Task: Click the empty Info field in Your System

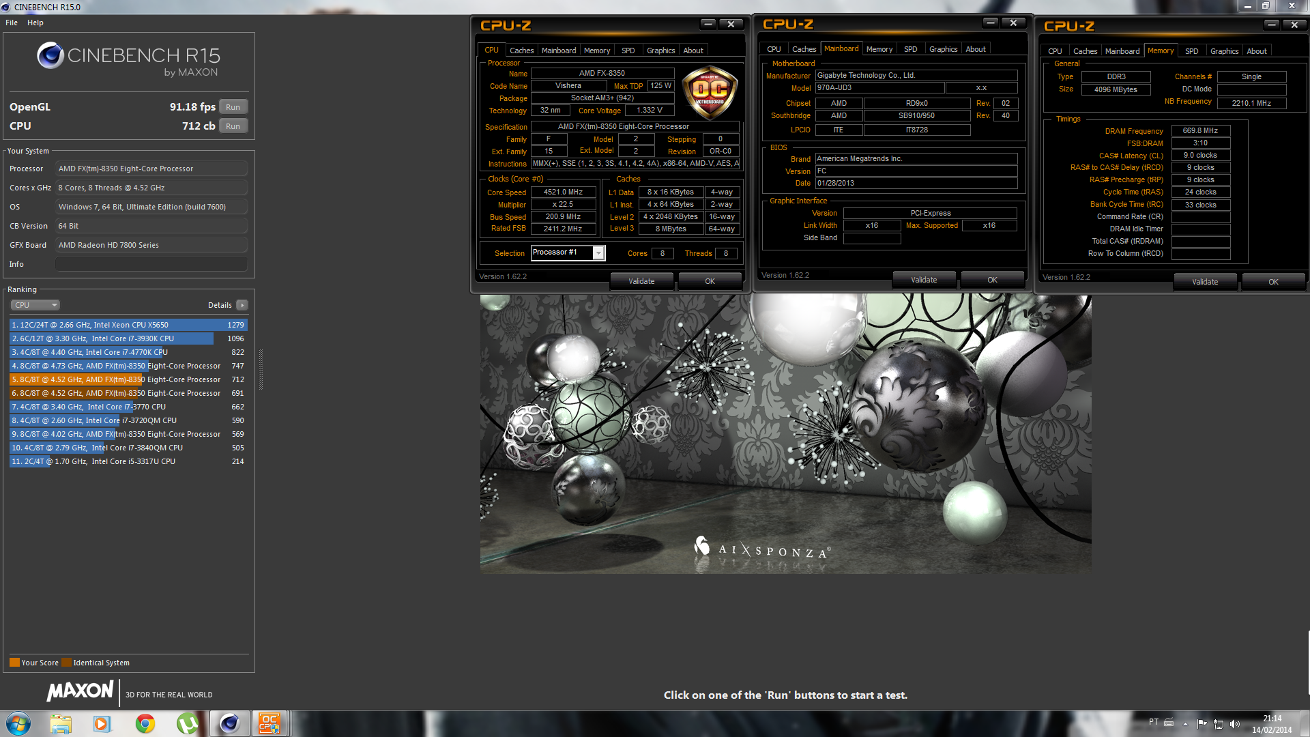Action: (151, 264)
